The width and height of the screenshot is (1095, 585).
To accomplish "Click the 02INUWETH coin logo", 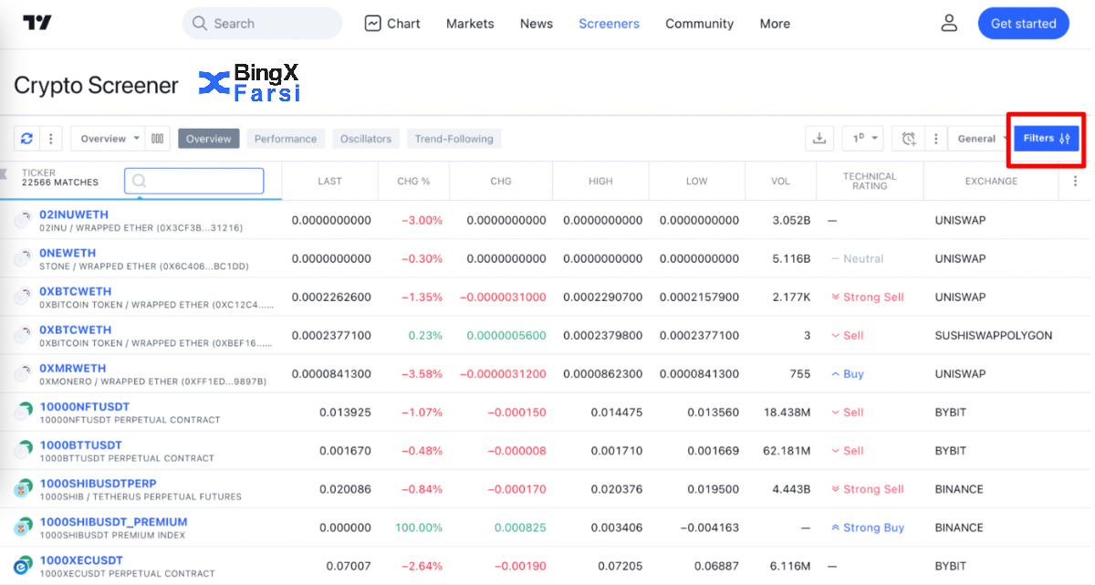I will click(x=24, y=220).
